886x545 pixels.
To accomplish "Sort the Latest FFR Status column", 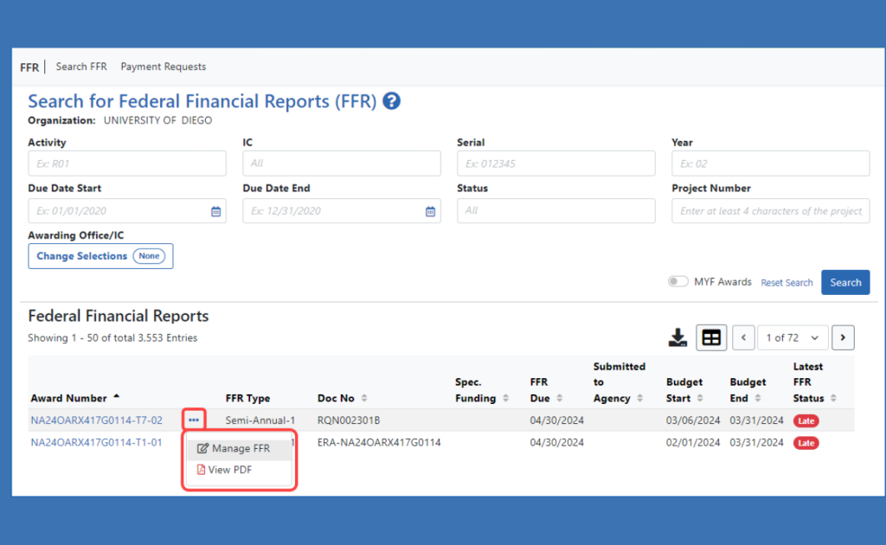I will [x=833, y=398].
